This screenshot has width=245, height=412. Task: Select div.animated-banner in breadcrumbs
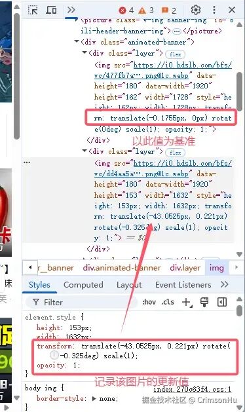click(122, 268)
